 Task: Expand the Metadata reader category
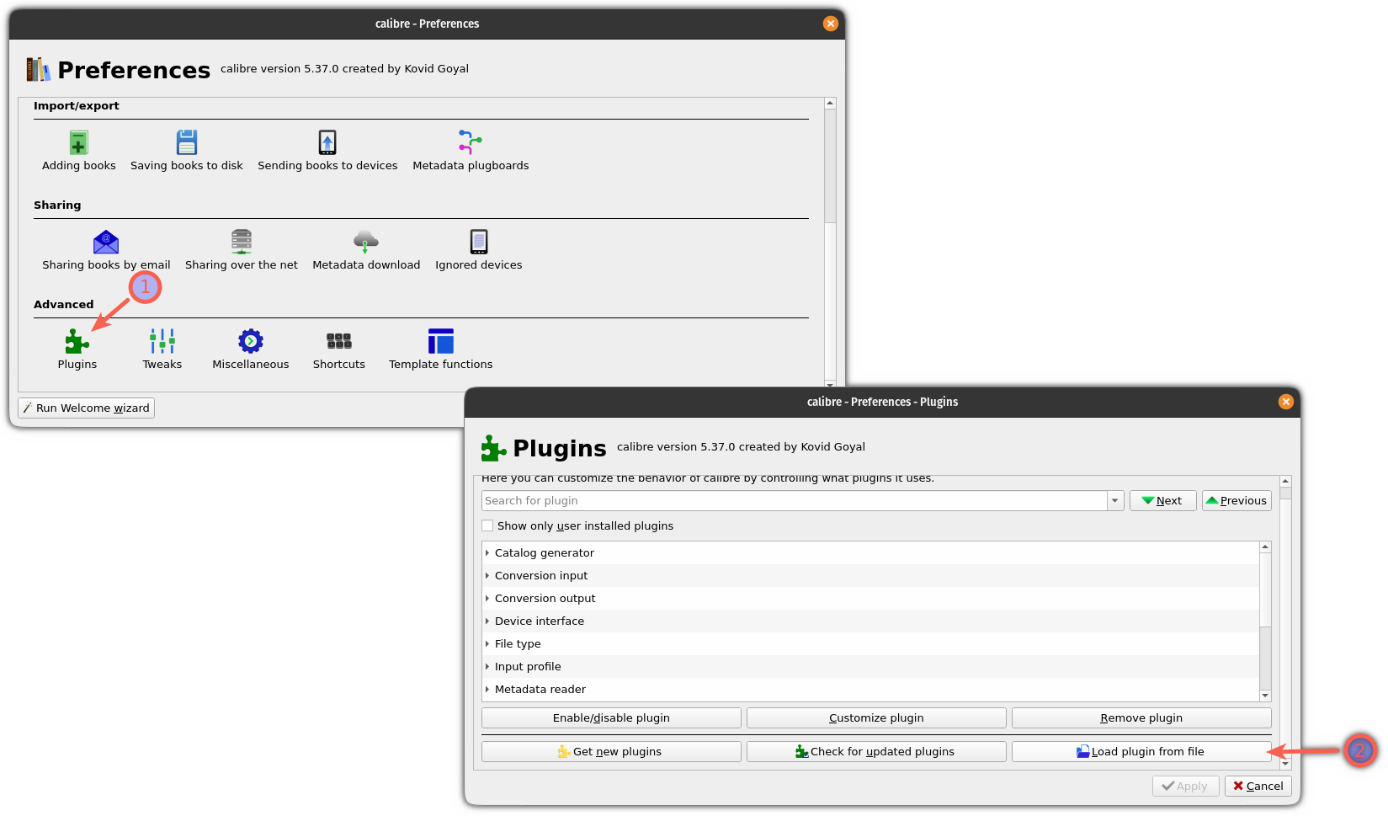487,689
